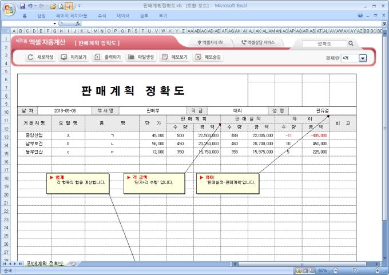Click the unit price cell 45,000

point(153,135)
